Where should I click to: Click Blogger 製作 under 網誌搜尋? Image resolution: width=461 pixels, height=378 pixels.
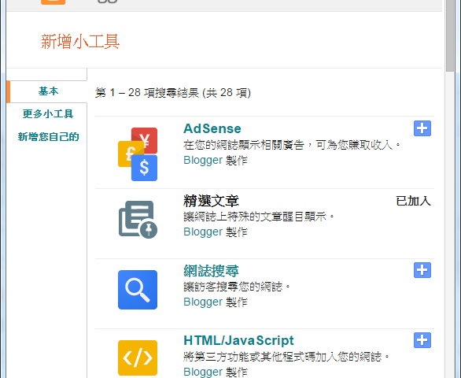(x=216, y=302)
